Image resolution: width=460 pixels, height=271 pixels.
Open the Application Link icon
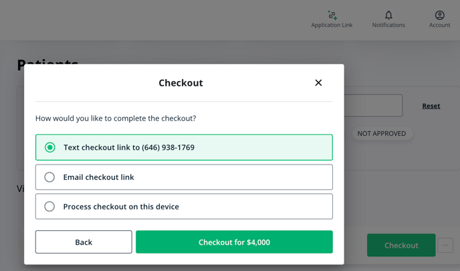(332, 15)
